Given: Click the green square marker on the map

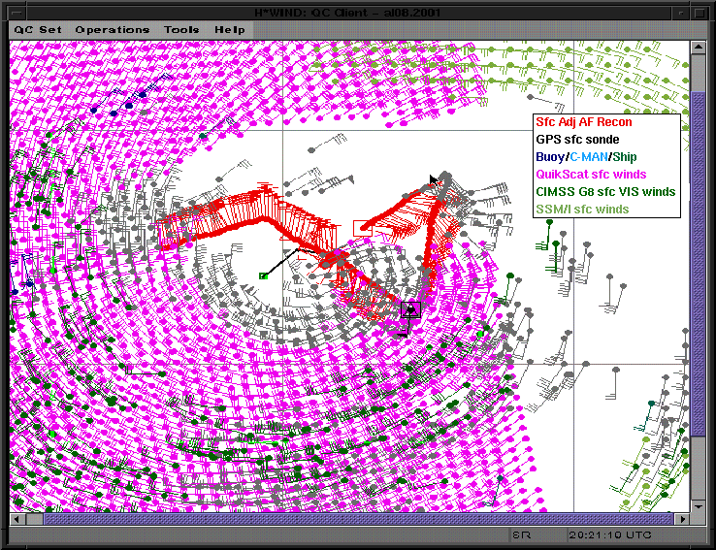Looking at the screenshot, I should (263, 276).
